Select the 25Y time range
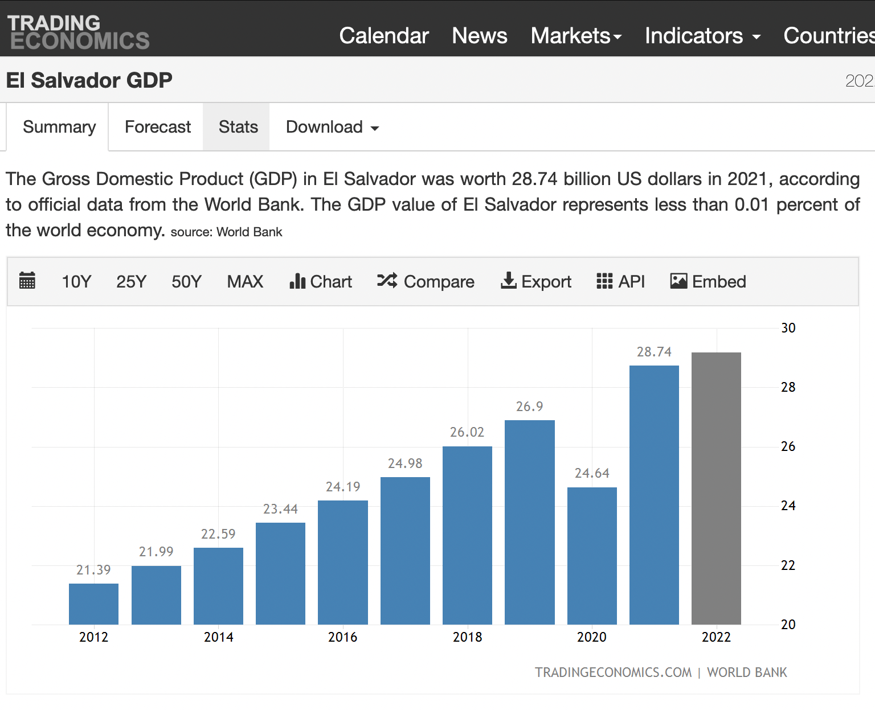875x710 pixels. [131, 281]
